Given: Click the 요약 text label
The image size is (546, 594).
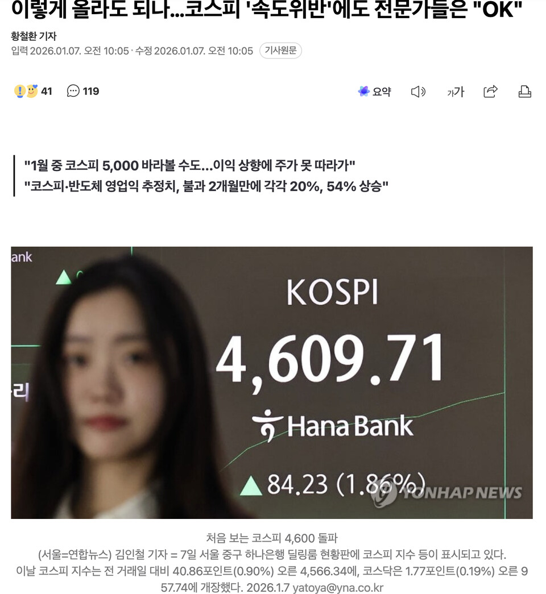Looking at the screenshot, I should (382, 92).
